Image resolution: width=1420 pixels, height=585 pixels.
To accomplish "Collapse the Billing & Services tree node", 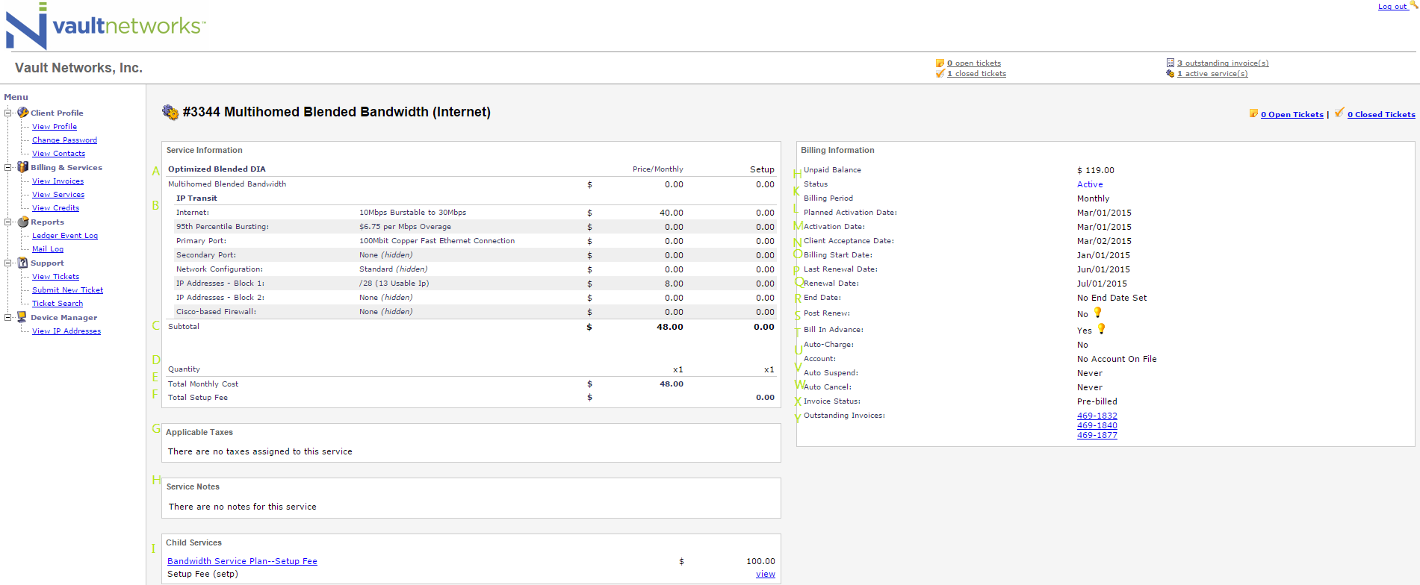I will pyautogui.click(x=8, y=167).
